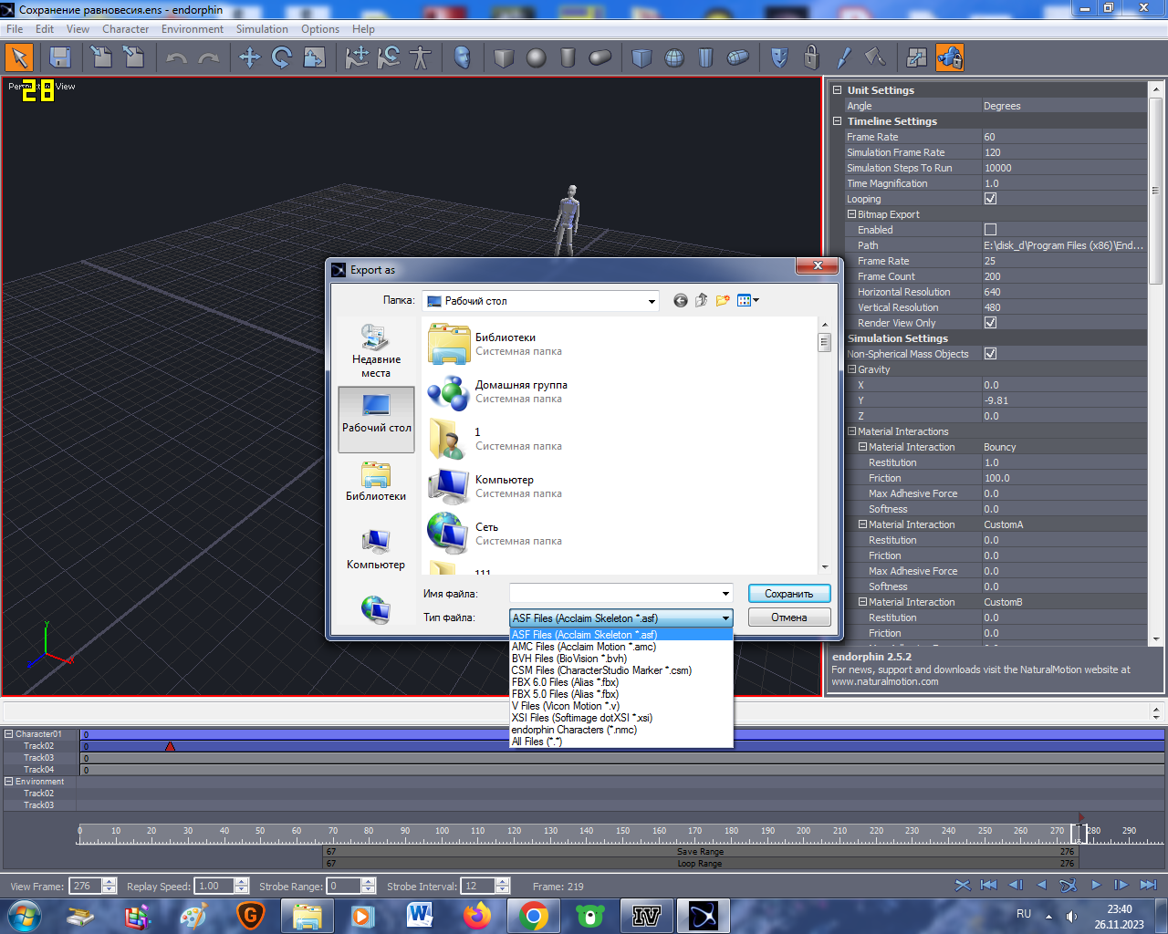Click the T-pose character icon

pyautogui.click(x=421, y=58)
